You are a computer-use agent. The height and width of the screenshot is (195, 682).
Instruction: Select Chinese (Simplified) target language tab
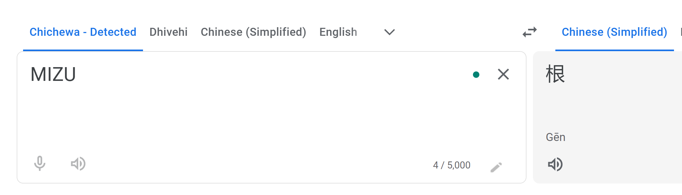614,32
